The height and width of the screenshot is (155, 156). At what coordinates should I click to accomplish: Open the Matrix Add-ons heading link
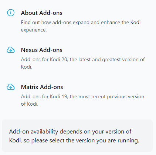(x=42, y=87)
